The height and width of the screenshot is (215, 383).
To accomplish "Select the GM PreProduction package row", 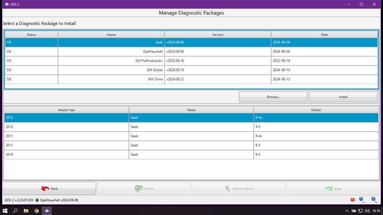I will point(191,61).
